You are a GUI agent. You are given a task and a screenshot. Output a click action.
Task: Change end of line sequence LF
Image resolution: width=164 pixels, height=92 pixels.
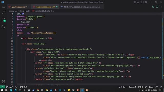tap(146, 87)
